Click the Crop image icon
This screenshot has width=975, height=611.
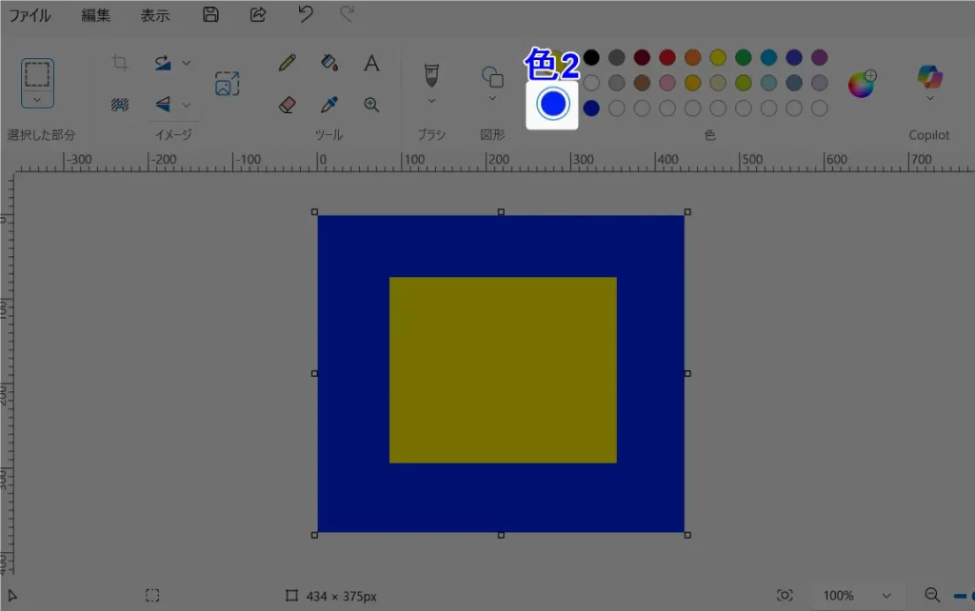coord(120,63)
